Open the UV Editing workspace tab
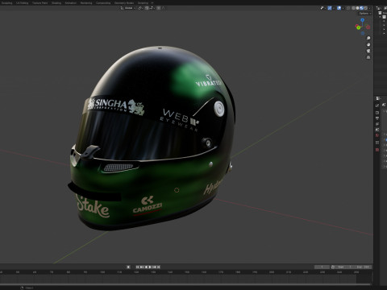 click(22, 3)
